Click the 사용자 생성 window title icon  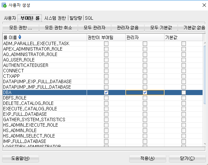point(4,5)
